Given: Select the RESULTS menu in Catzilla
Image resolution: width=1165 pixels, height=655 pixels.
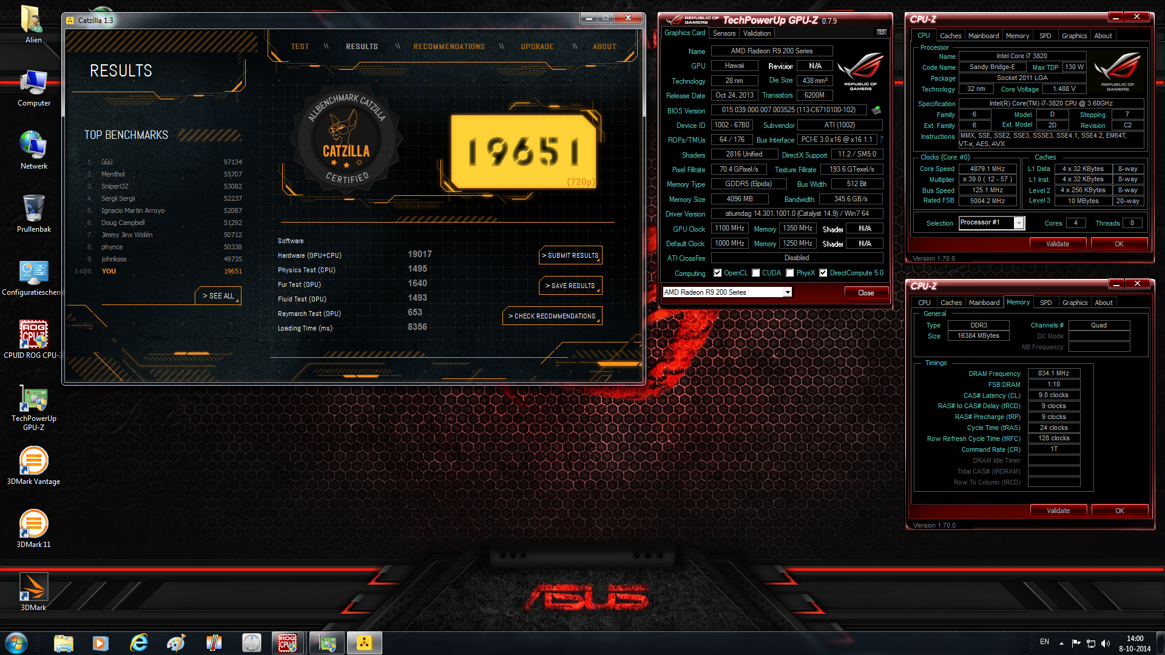Looking at the screenshot, I should tap(362, 47).
